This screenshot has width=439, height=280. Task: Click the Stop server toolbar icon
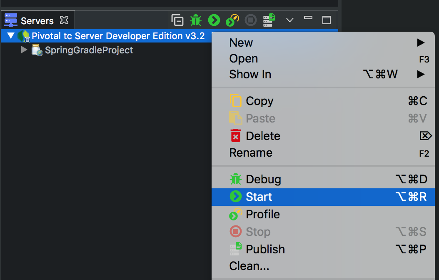(x=251, y=20)
